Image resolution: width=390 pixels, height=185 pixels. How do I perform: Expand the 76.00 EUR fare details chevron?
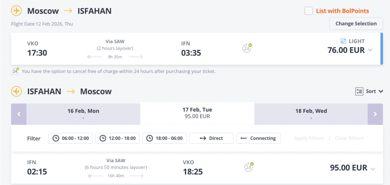(x=371, y=51)
